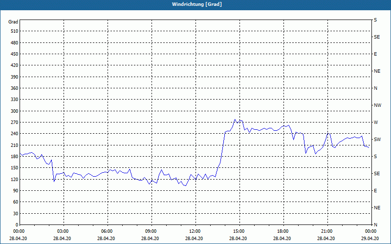Select the SW compass label on the right axis
The image size is (391, 244).
click(377, 140)
